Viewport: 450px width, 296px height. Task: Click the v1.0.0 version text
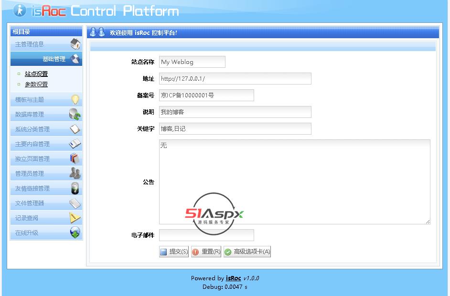pos(251,278)
